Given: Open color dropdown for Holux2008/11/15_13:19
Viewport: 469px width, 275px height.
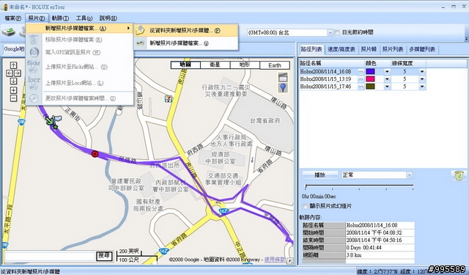Looking at the screenshot, I should coord(387,79).
